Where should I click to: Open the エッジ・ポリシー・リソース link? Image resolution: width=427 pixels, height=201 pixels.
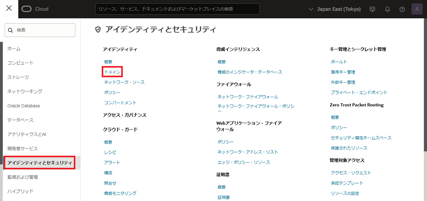click(x=244, y=162)
